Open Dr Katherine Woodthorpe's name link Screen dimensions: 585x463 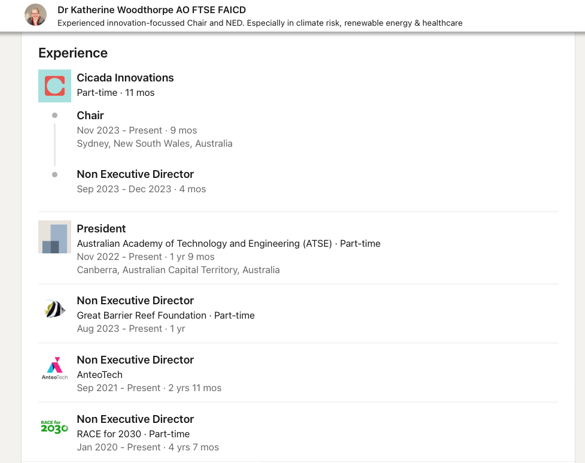click(151, 10)
